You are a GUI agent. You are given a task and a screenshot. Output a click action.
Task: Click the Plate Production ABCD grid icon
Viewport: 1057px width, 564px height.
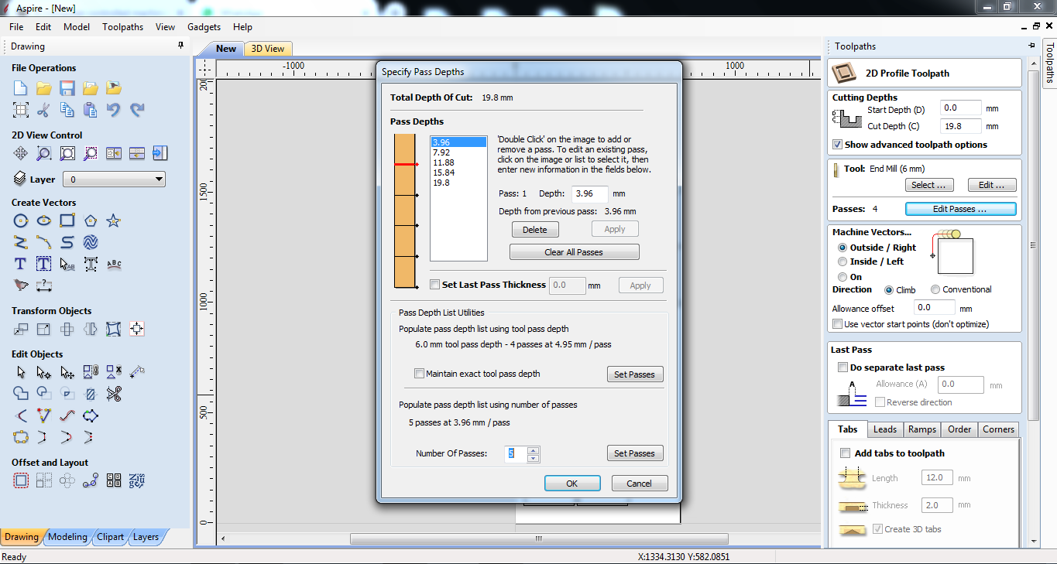[114, 480]
